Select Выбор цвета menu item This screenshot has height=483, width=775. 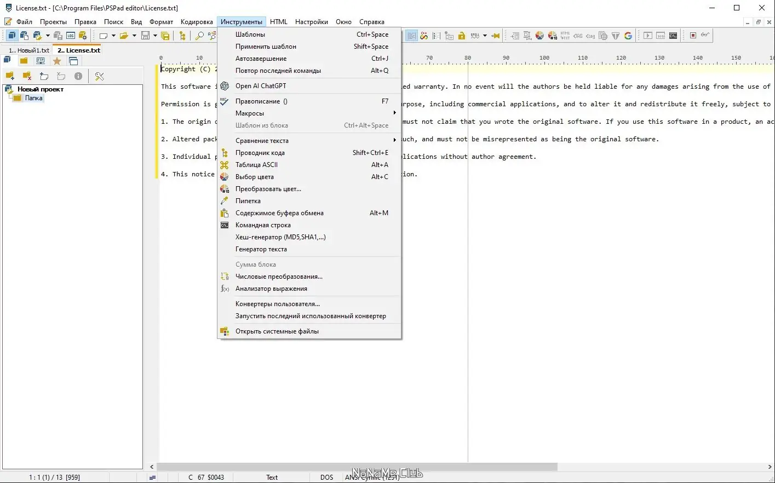(x=309, y=177)
